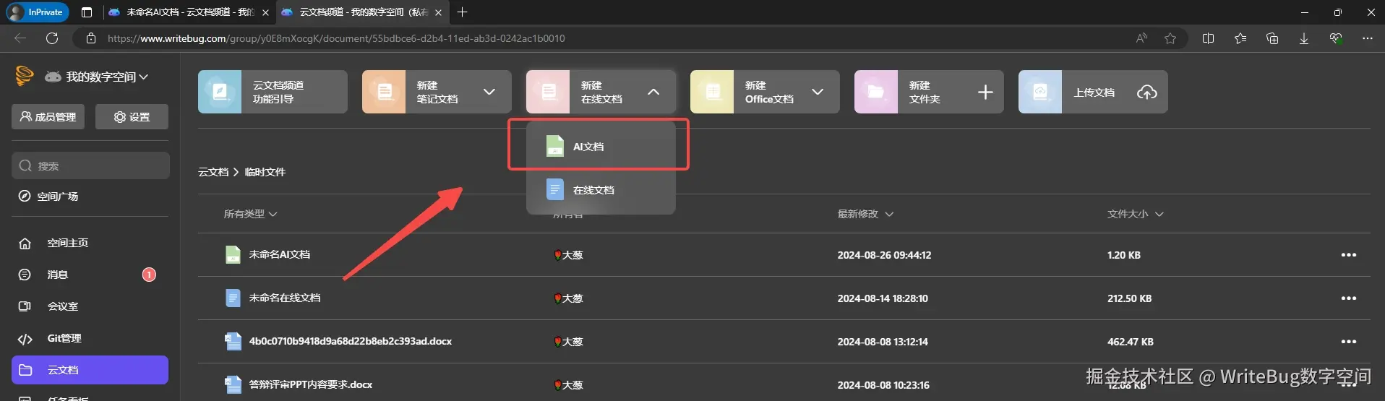This screenshot has height=401, width=1385.
Task: Focus the 搜索 input field
Action: tap(90, 165)
